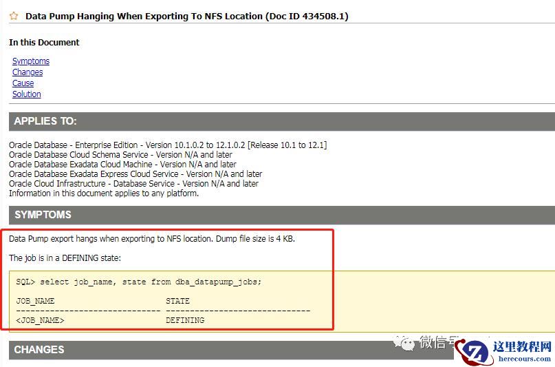Viewport: 555px width, 367px height.
Task: Open the Symptoms link
Action: click(31, 61)
